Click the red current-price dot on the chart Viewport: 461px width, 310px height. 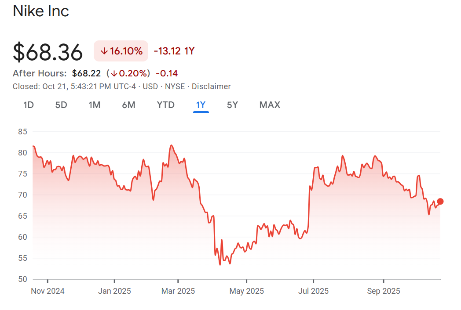point(440,202)
